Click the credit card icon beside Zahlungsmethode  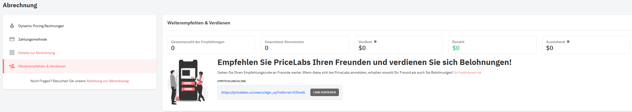point(12,39)
